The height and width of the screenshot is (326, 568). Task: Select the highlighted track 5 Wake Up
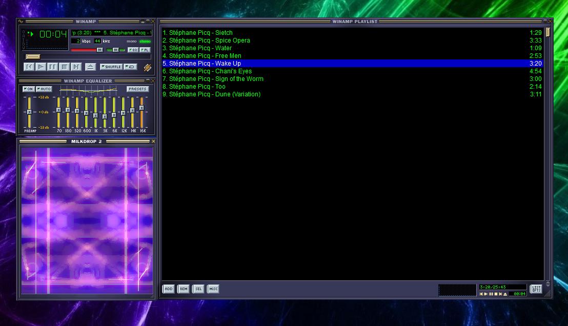click(352, 64)
